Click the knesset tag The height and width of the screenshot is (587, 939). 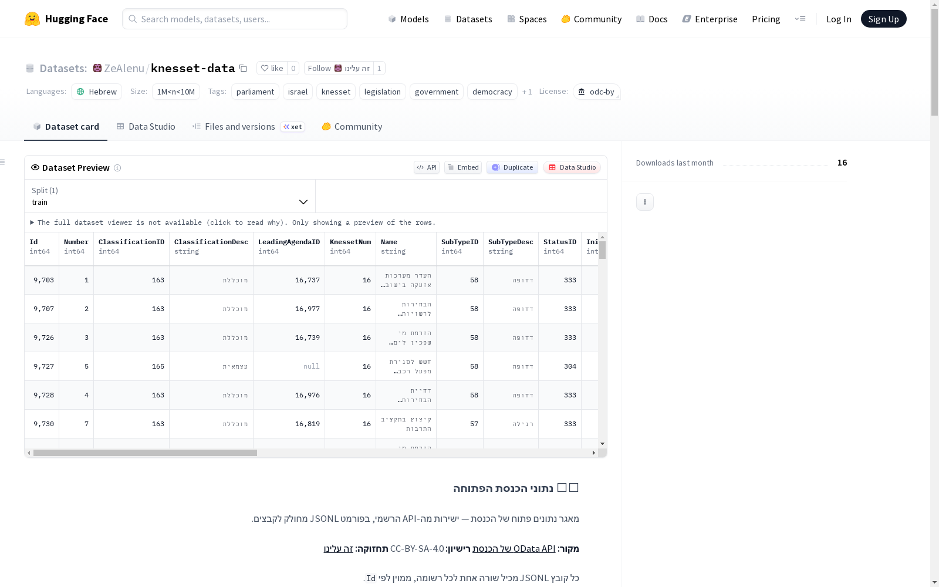pos(336,92)
